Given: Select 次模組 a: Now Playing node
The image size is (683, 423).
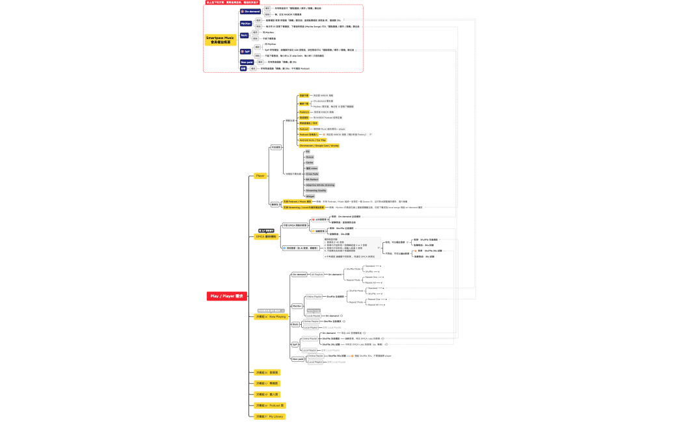Looking at the screenshot, I should click(271, 316).
